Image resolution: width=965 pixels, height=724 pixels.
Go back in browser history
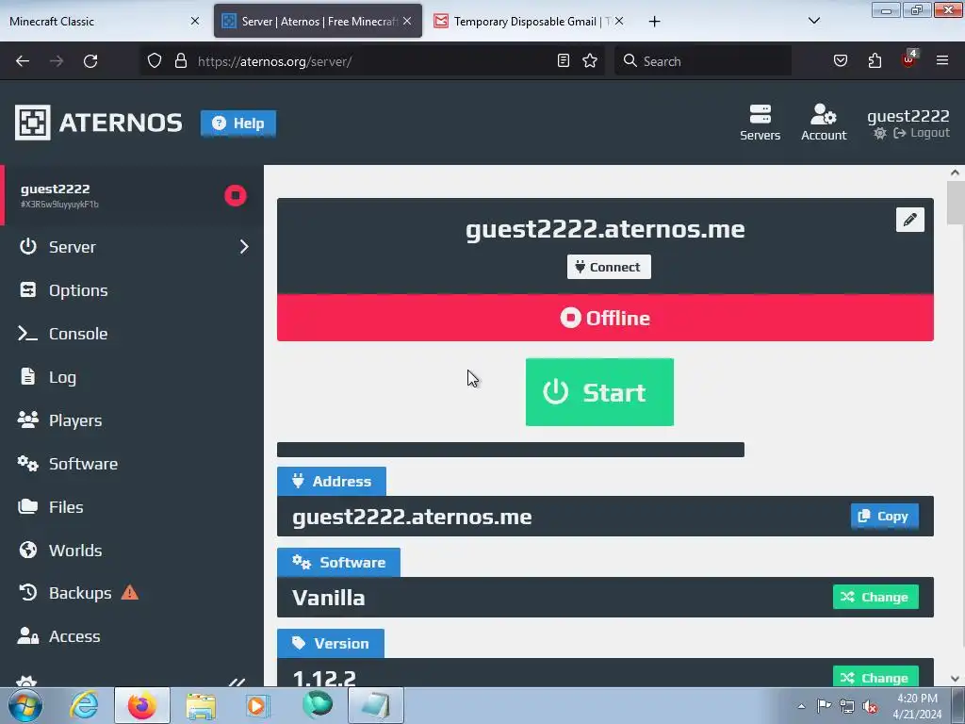point(23,61)
